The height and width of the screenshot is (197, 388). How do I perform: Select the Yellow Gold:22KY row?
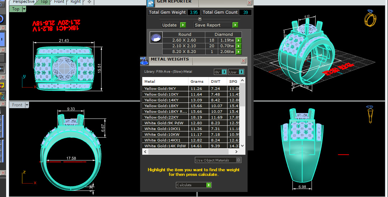pyautogui.click(x=191, y=117)
